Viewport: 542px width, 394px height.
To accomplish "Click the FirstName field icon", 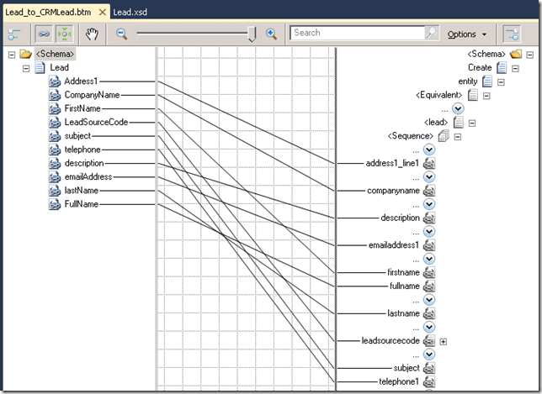I will (55, 108).
